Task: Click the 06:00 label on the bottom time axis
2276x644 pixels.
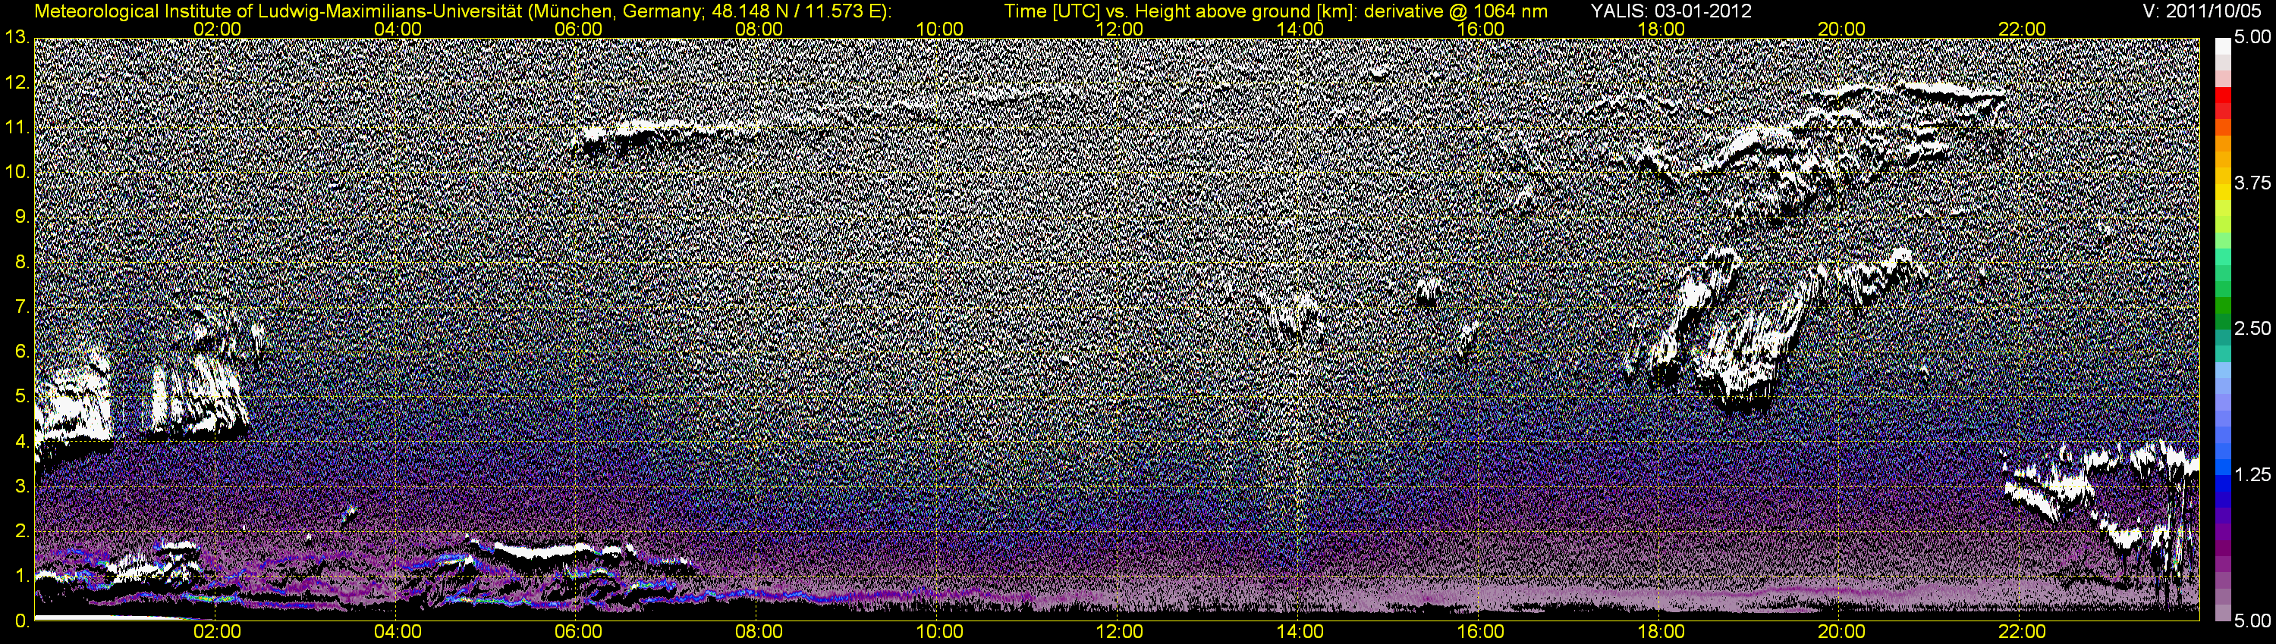Action: click(579, 632)
